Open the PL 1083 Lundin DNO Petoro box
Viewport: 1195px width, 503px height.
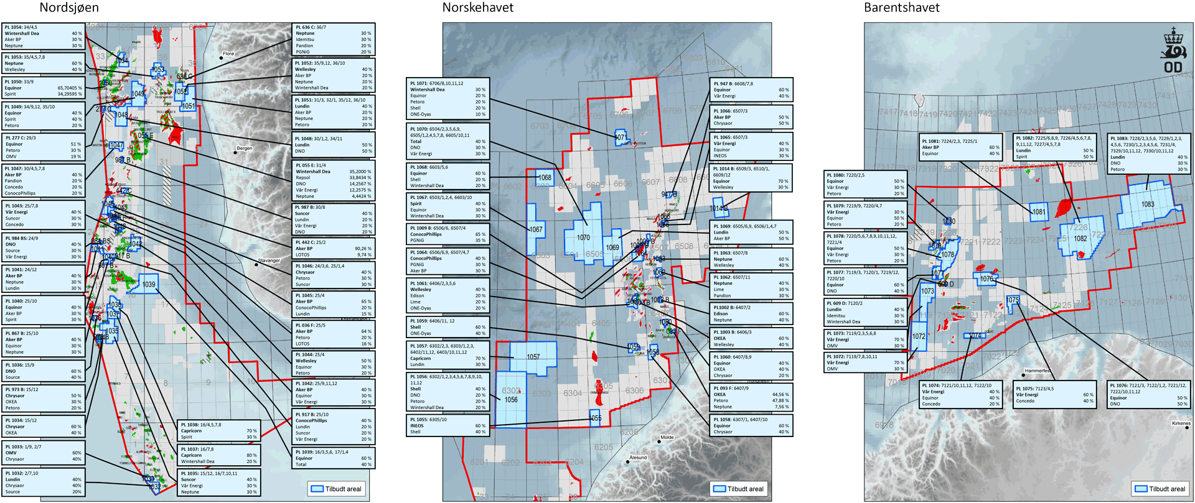click(1149, 154)
